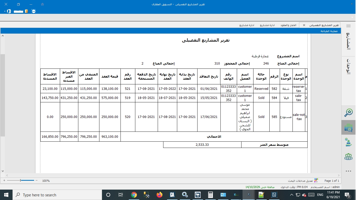The height and width of the screenshot is (200, 356).
Task: Click the zoom-in plus button
Action: pyautogui.click(x=4, y=180)
